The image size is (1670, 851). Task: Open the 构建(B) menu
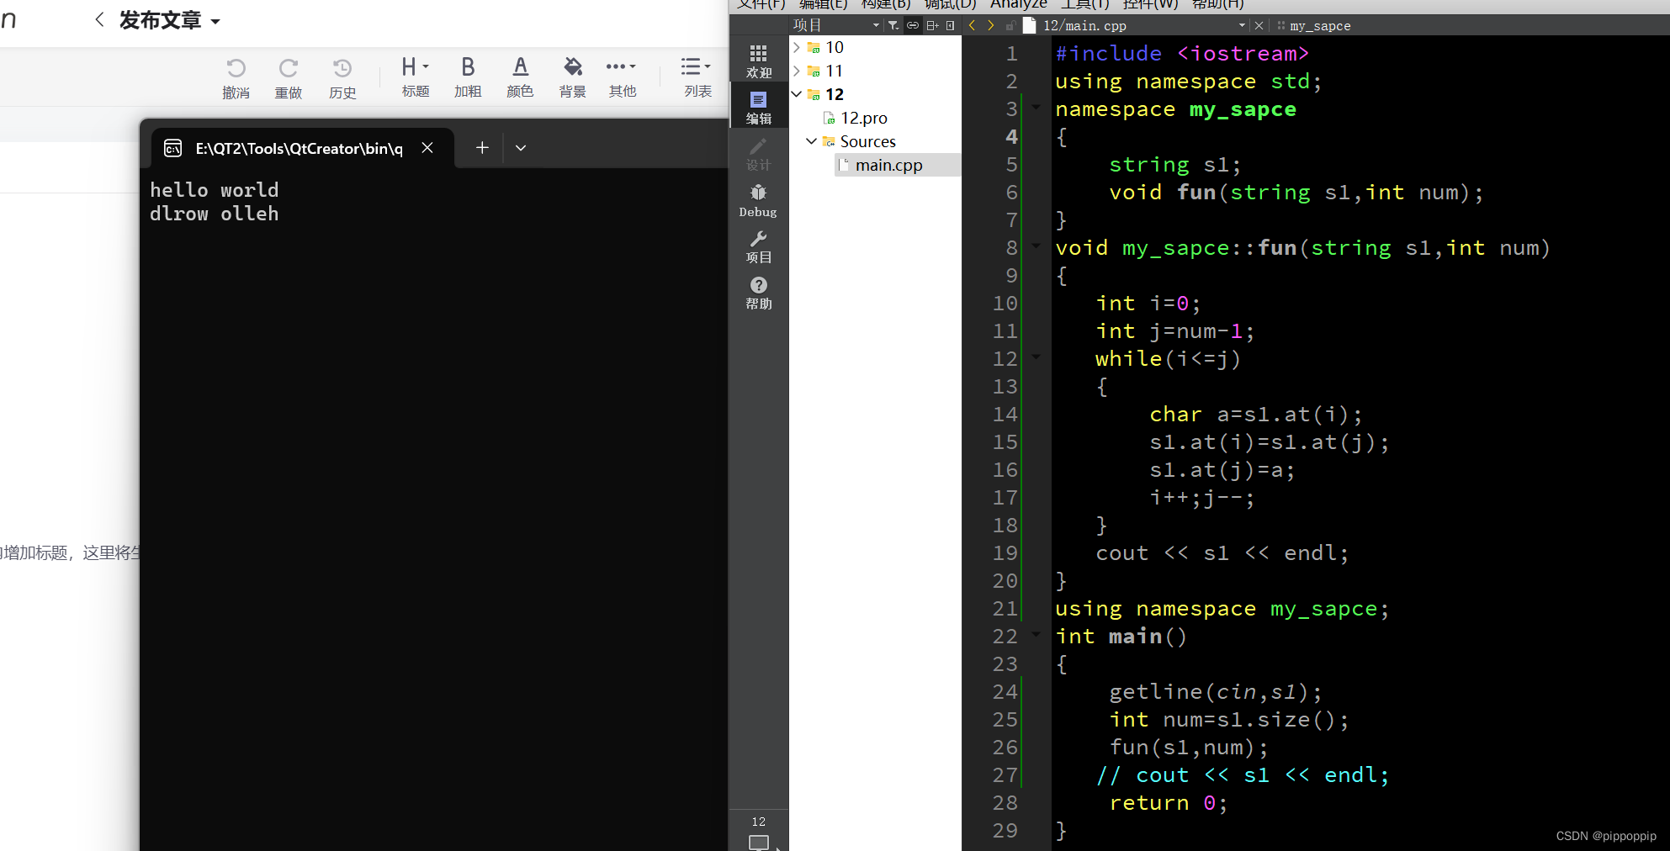[x=886, y=4]
